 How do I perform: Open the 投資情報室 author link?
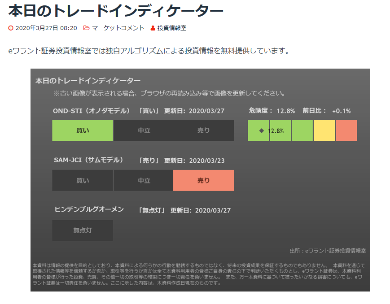pos(172,28)
